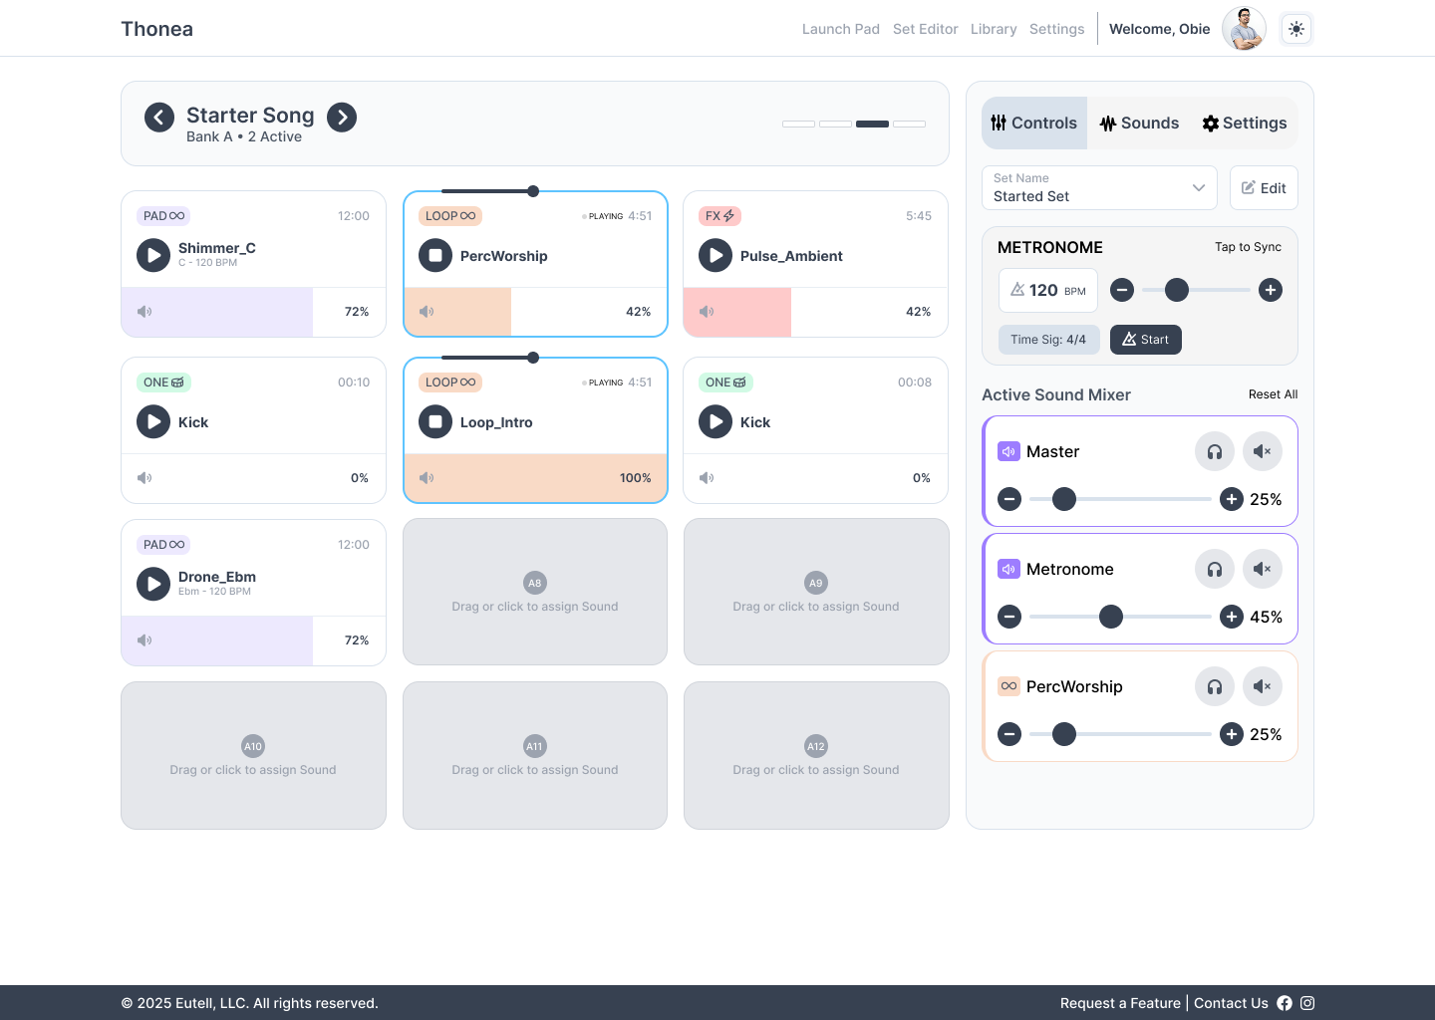
Task: Go back using the left arrow
Action: tap(159, 117)
